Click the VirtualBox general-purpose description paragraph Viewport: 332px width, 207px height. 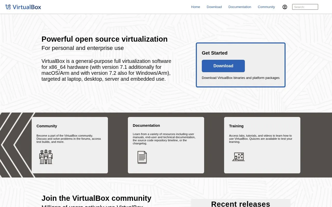[x=106, y=70]
